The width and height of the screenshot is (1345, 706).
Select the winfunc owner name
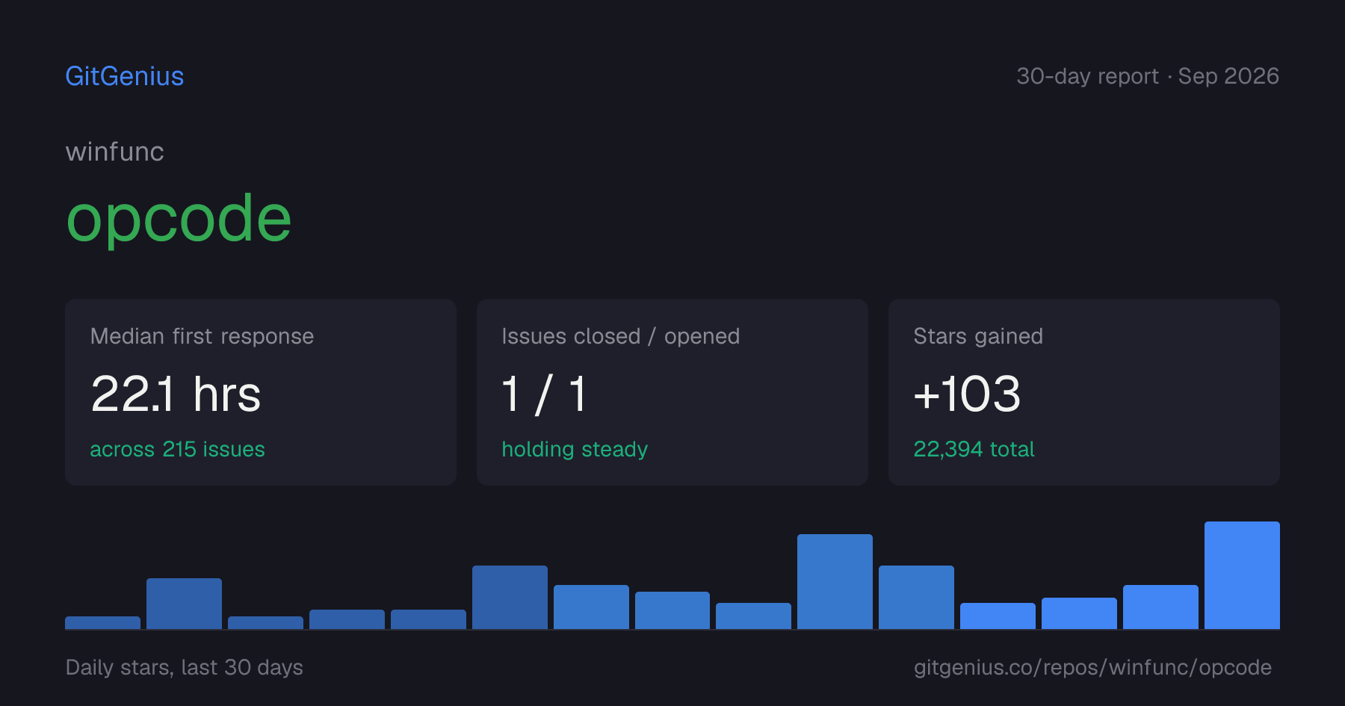tap(115, 152)
